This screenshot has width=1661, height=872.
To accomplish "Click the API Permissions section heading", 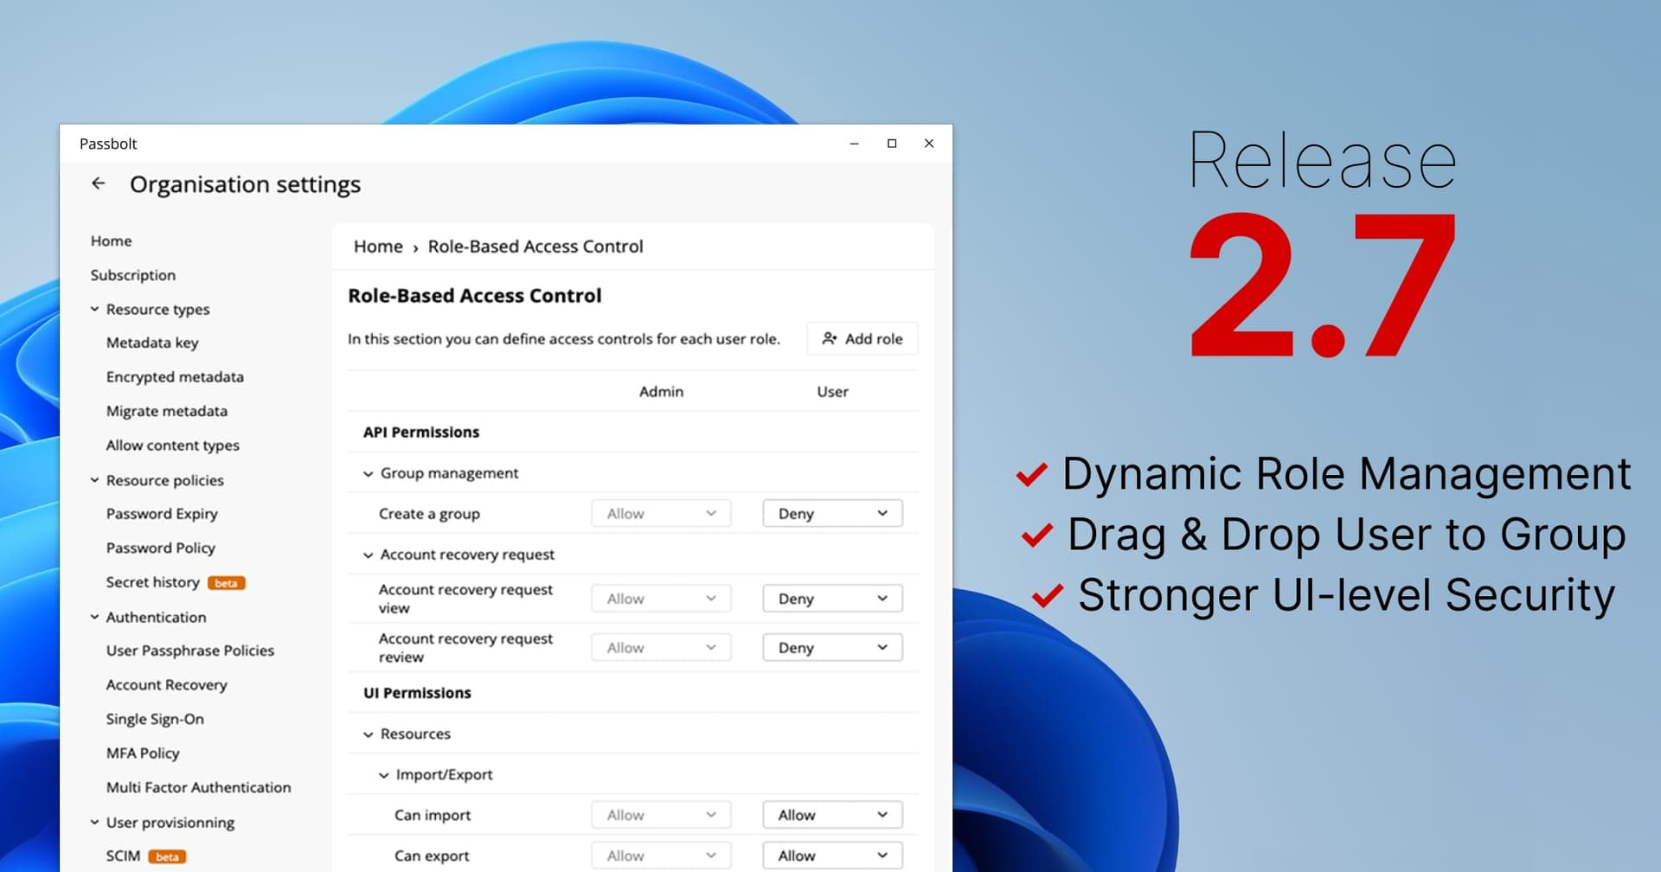I will [x=421, y=432].
